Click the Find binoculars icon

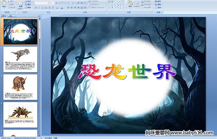156,1
